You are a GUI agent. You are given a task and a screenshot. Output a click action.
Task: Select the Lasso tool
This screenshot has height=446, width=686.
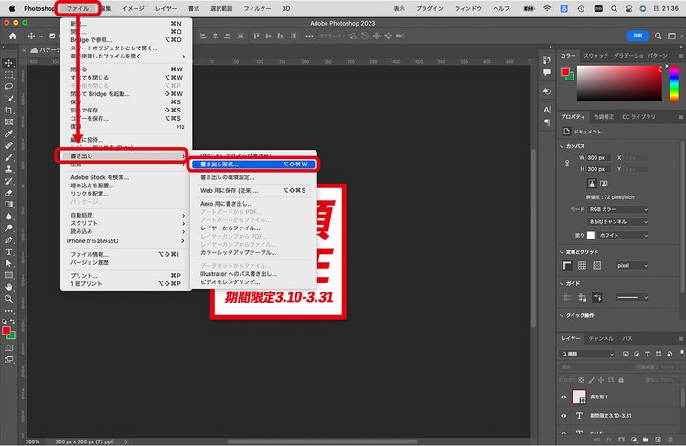(x=9, y=87)
